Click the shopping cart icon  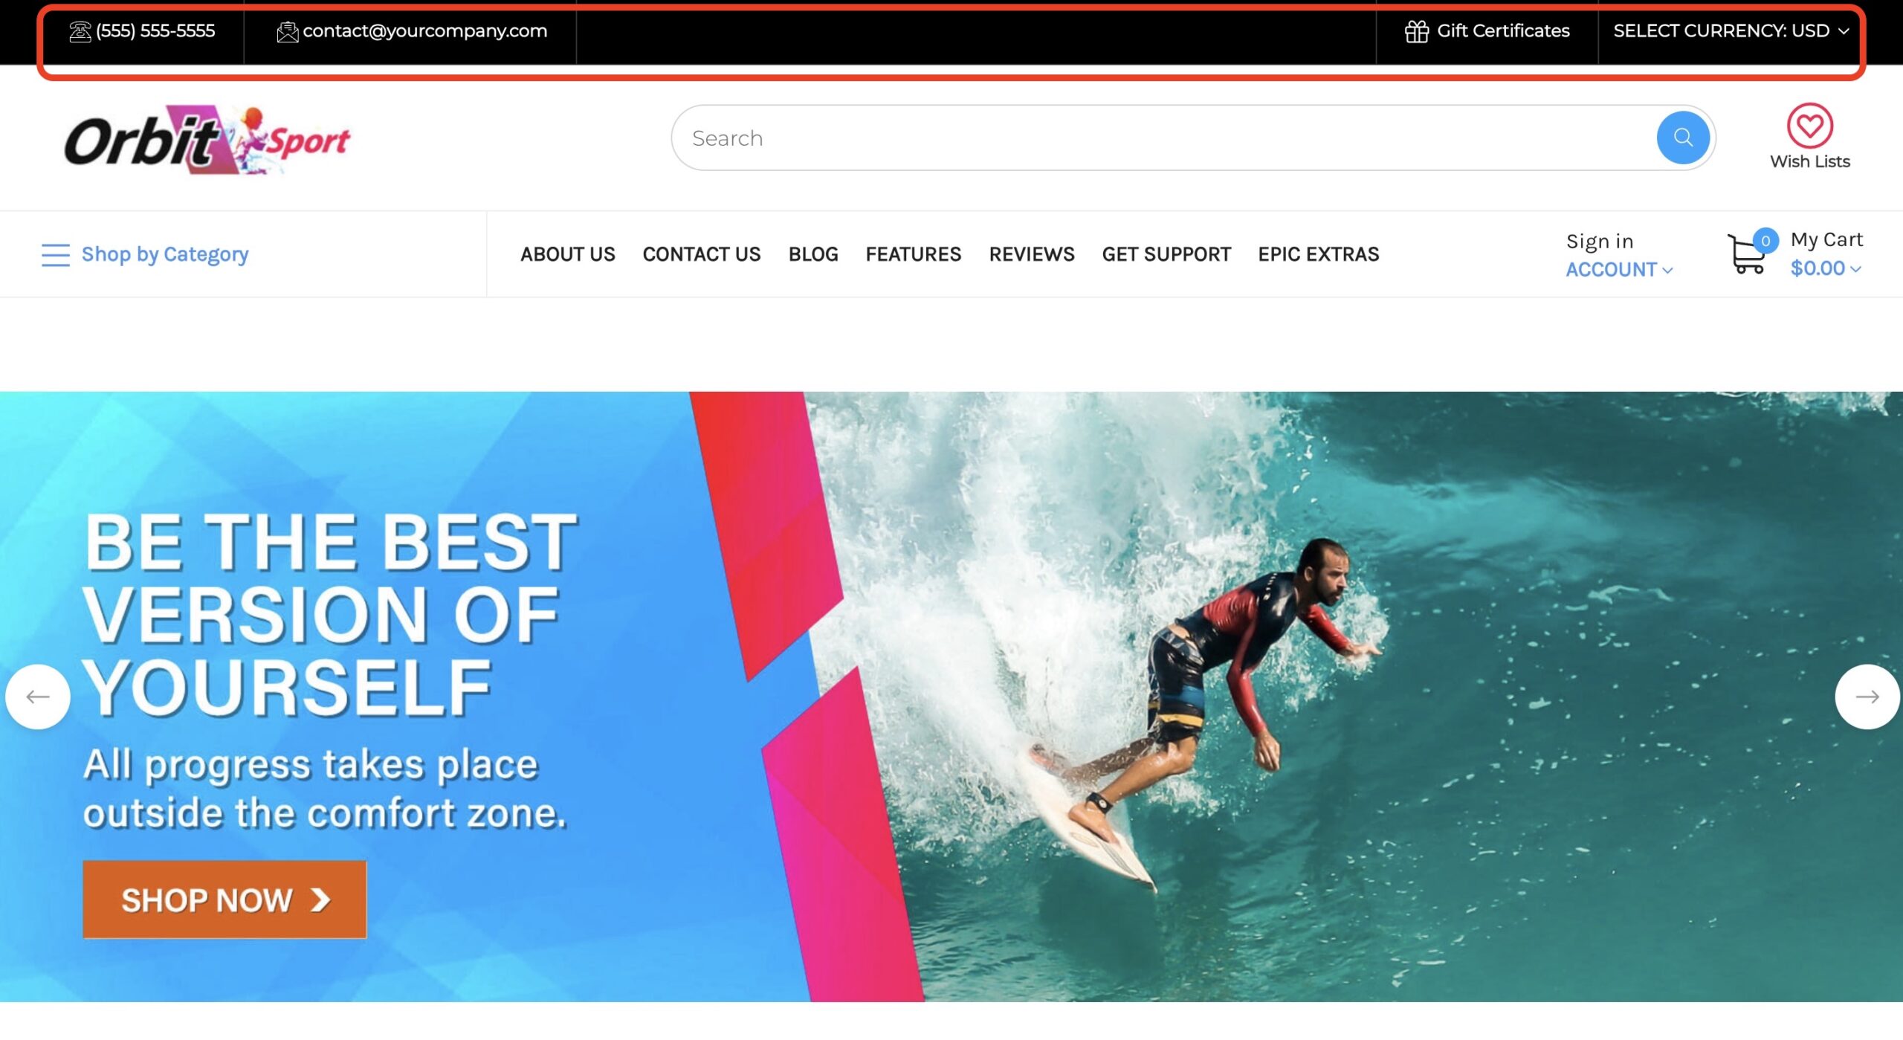pos(1746,255)
